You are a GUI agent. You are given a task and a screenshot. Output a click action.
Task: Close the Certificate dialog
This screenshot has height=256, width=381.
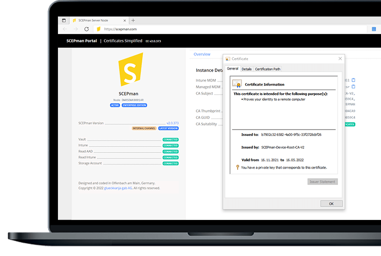(340, 58)
